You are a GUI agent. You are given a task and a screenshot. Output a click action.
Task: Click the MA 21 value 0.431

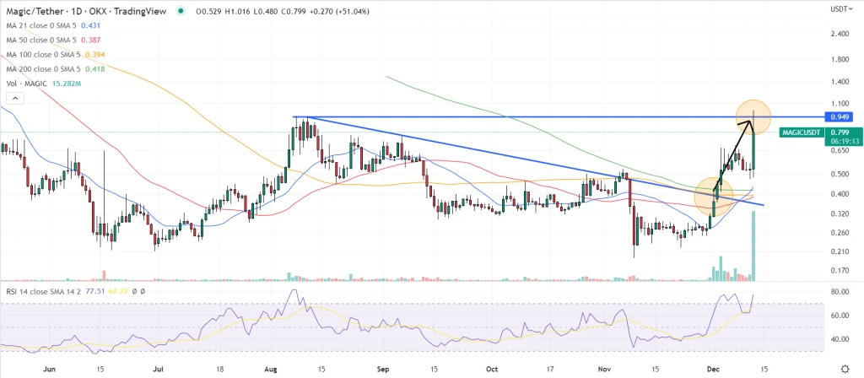coord(90,25)
